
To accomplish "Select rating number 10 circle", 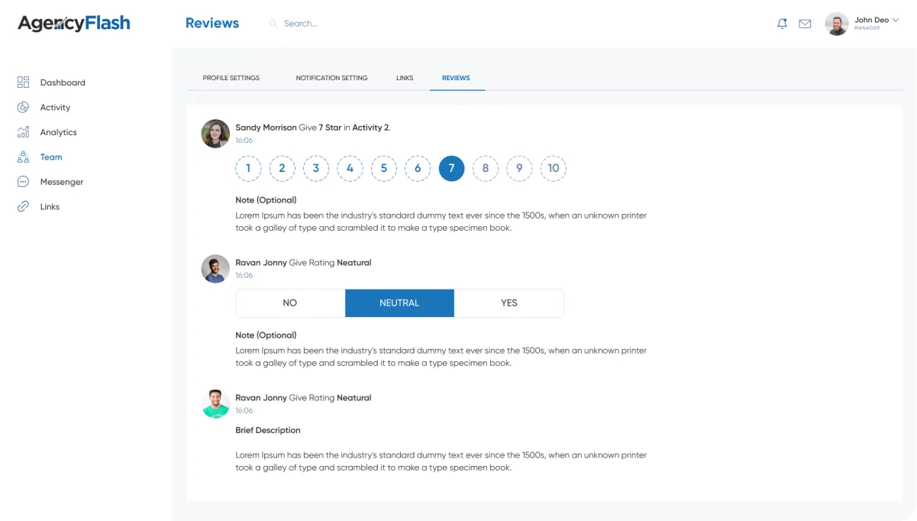I will [553, 168].
